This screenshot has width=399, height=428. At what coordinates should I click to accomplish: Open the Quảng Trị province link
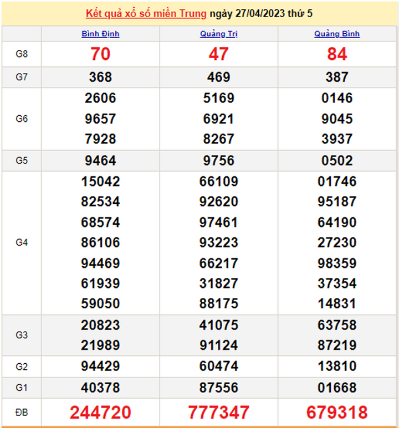click(219, 34)
